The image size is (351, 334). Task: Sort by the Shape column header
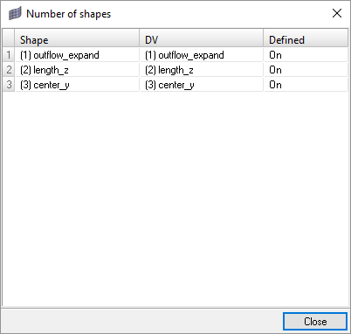point(77,39)
